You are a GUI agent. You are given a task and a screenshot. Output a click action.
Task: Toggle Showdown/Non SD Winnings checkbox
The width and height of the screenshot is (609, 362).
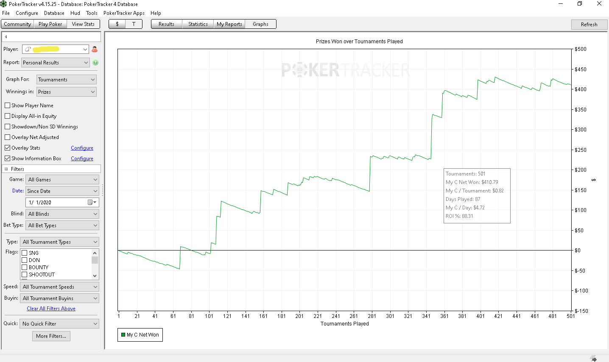pyautogui.click(x=7, y=126)
